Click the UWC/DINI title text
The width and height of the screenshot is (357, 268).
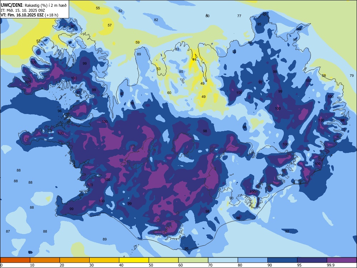click(x=11, y=5)
